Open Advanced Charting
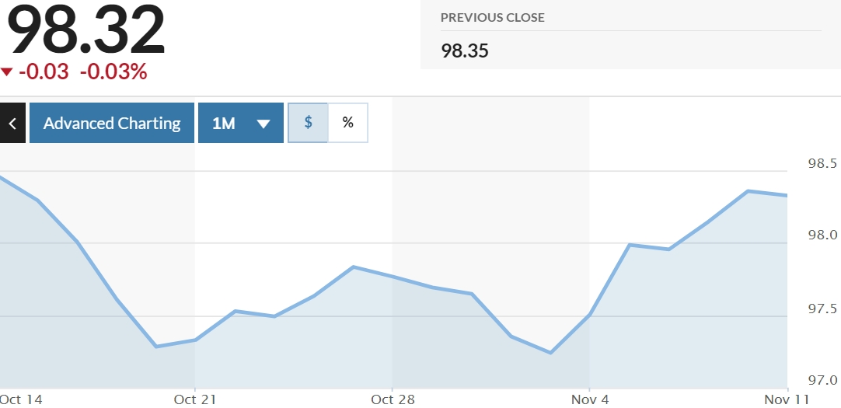The width and height of the screenshot is (841, 408). coord(112,123)
